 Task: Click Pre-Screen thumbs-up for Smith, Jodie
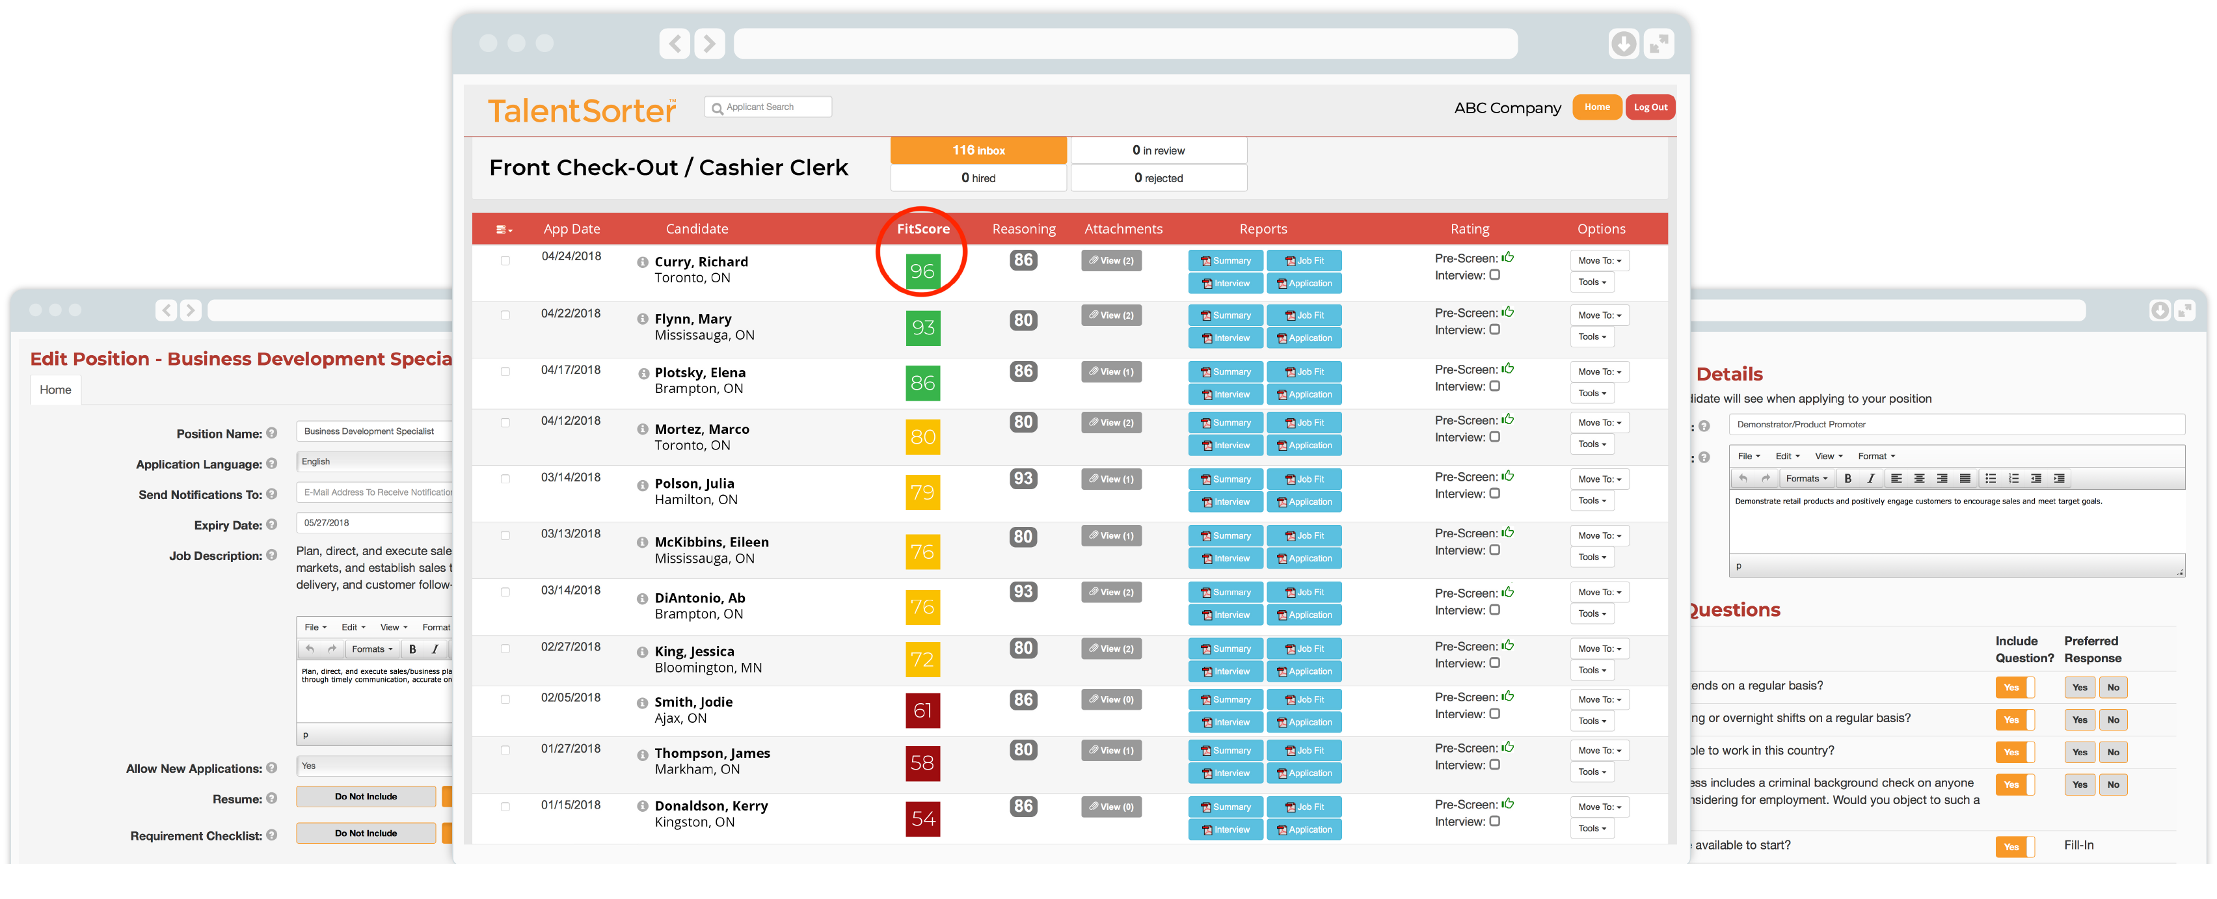click(1508, 696)
